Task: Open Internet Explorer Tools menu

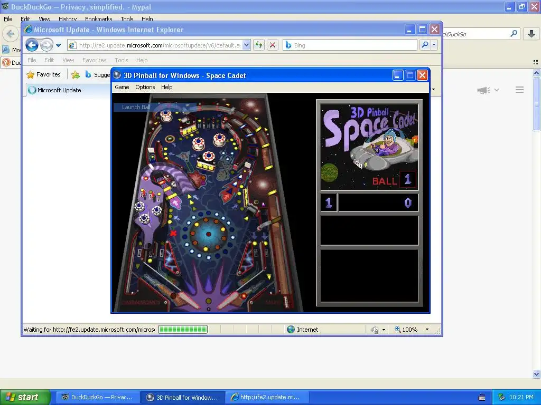Action: [x=121, y=60]
